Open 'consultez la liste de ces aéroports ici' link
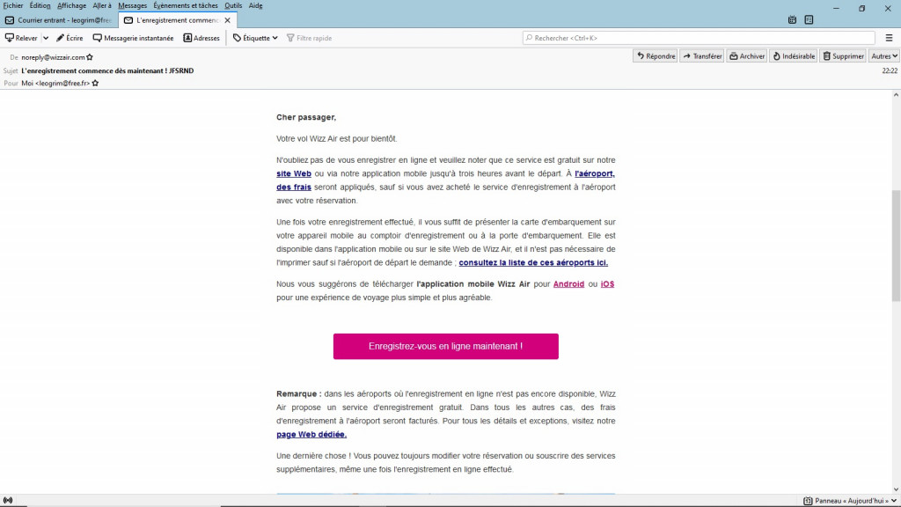The height and width of the screenshot is (507, 901). [533, 262]
